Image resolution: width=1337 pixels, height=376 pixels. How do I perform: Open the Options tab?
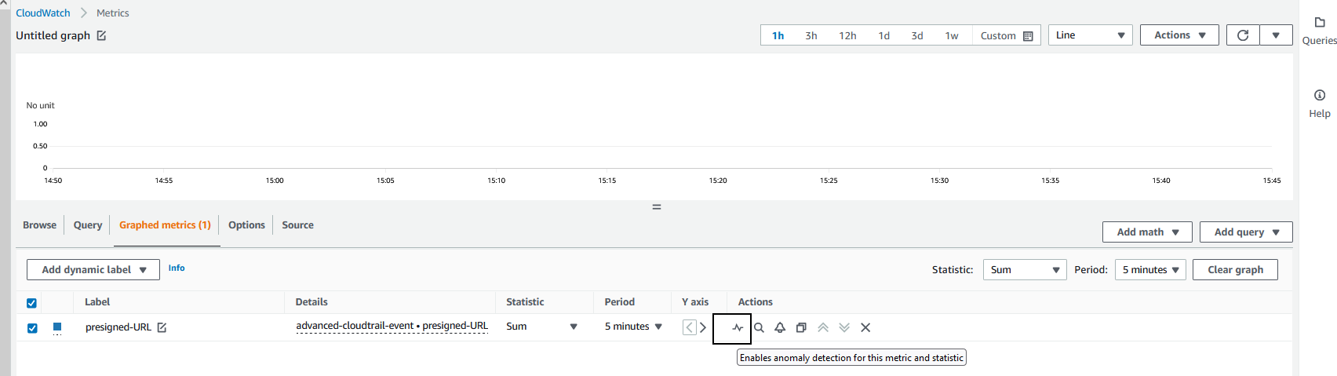pos(246,225)
